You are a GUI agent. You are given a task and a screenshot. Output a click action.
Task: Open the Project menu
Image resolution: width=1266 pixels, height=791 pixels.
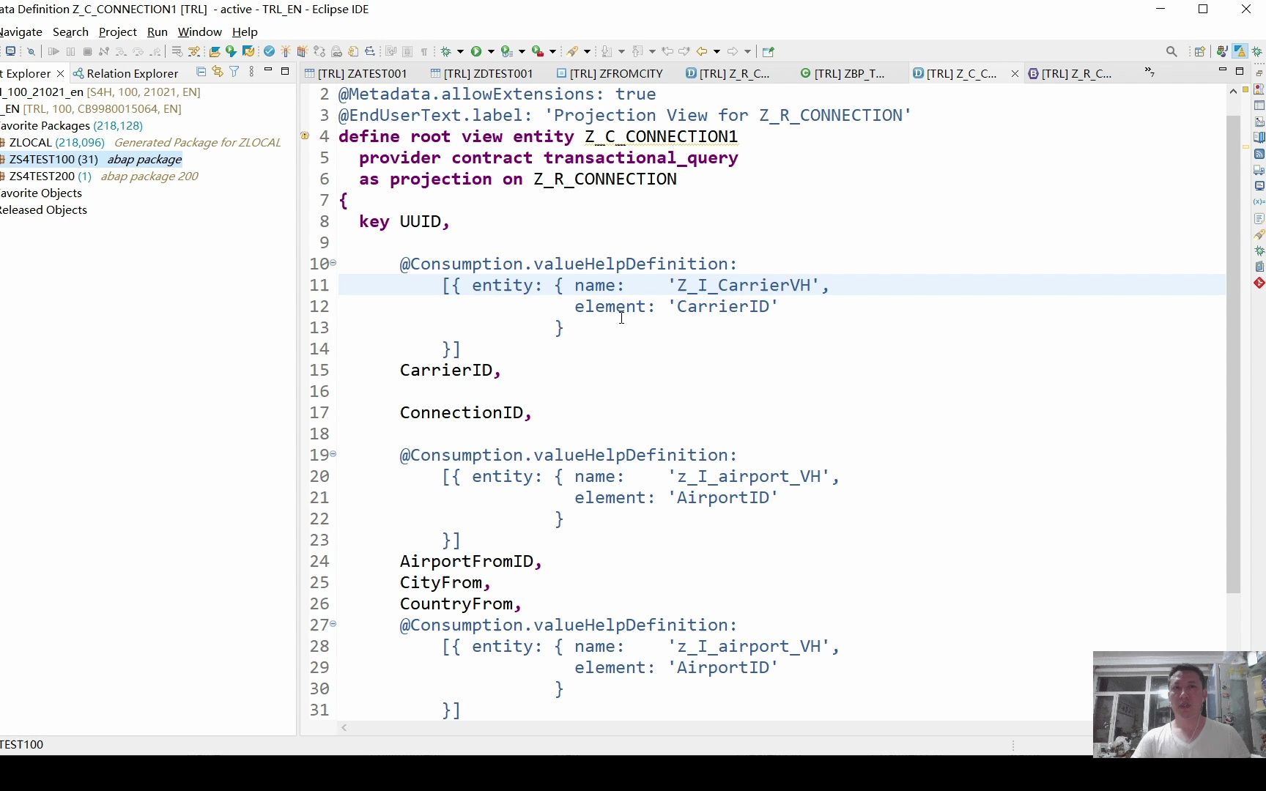point(117,32)
